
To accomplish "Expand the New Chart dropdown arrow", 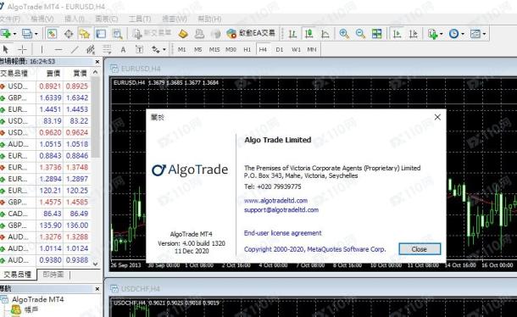I will [14, 34].
